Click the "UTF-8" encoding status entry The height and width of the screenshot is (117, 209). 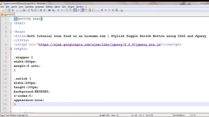click(x=193, y=115)
